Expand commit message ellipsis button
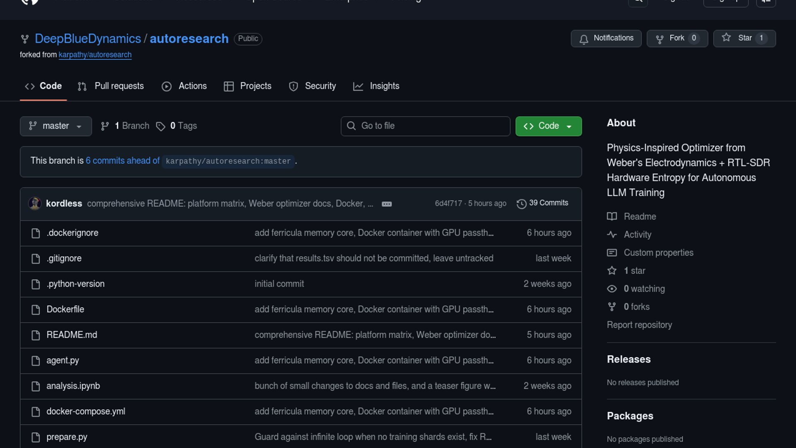 click(386, 204)
